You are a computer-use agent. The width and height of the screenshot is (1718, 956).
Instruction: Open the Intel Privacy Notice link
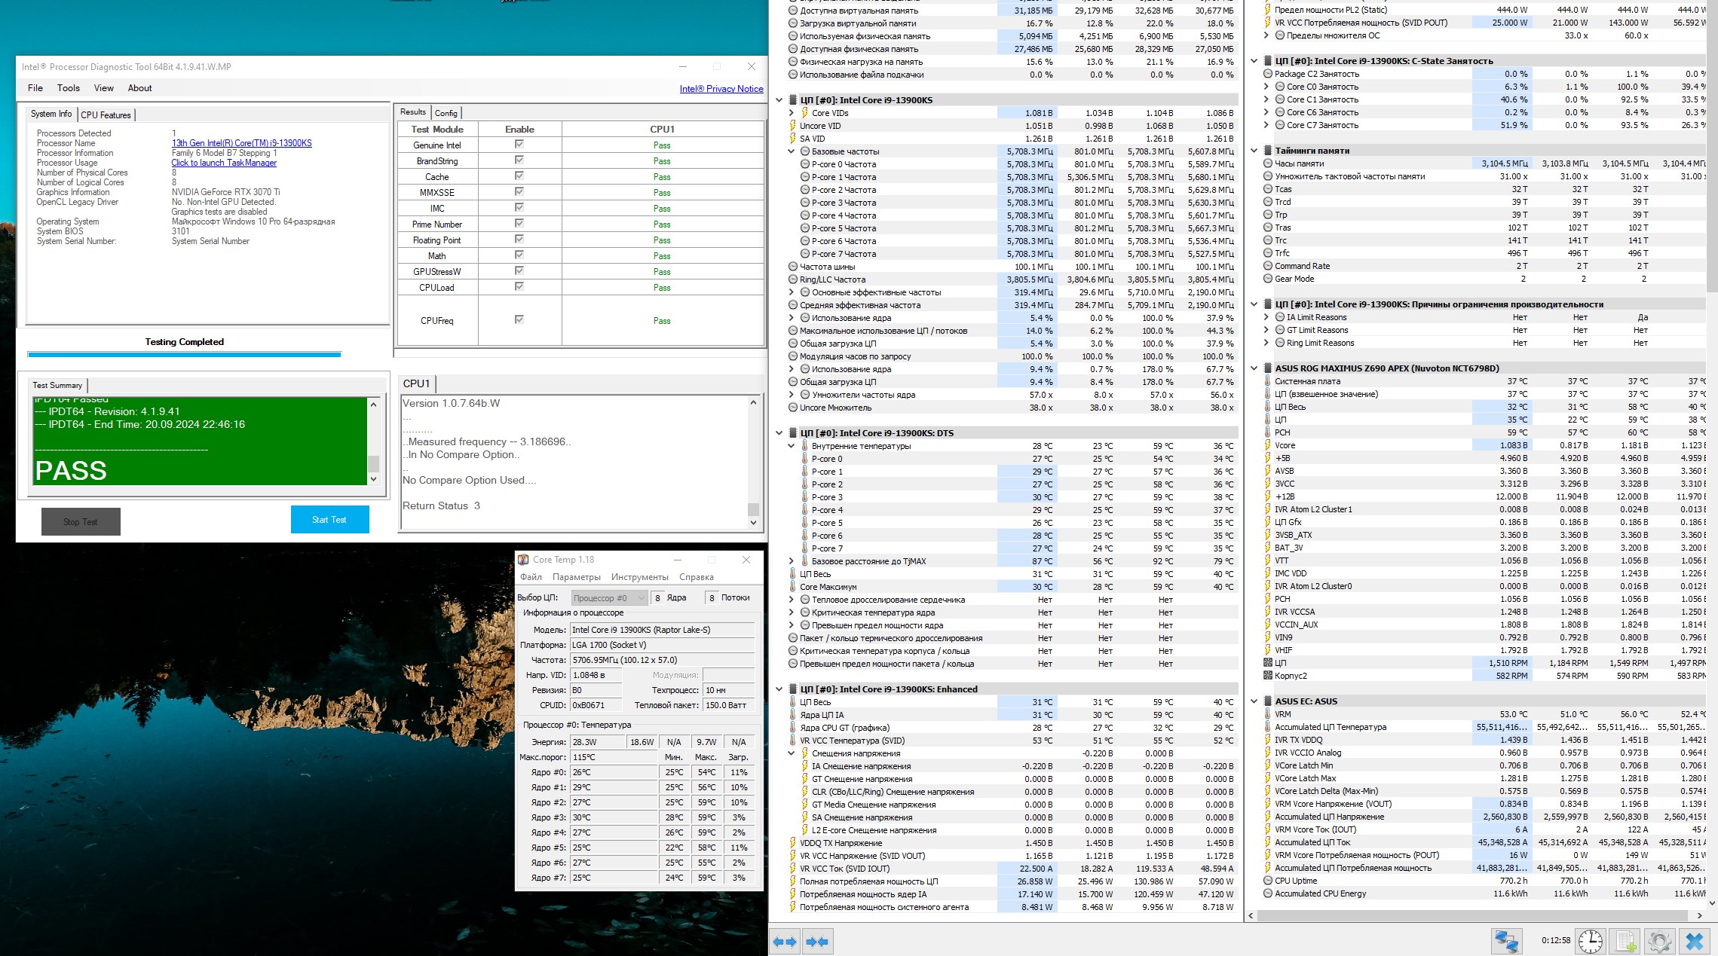721,89
